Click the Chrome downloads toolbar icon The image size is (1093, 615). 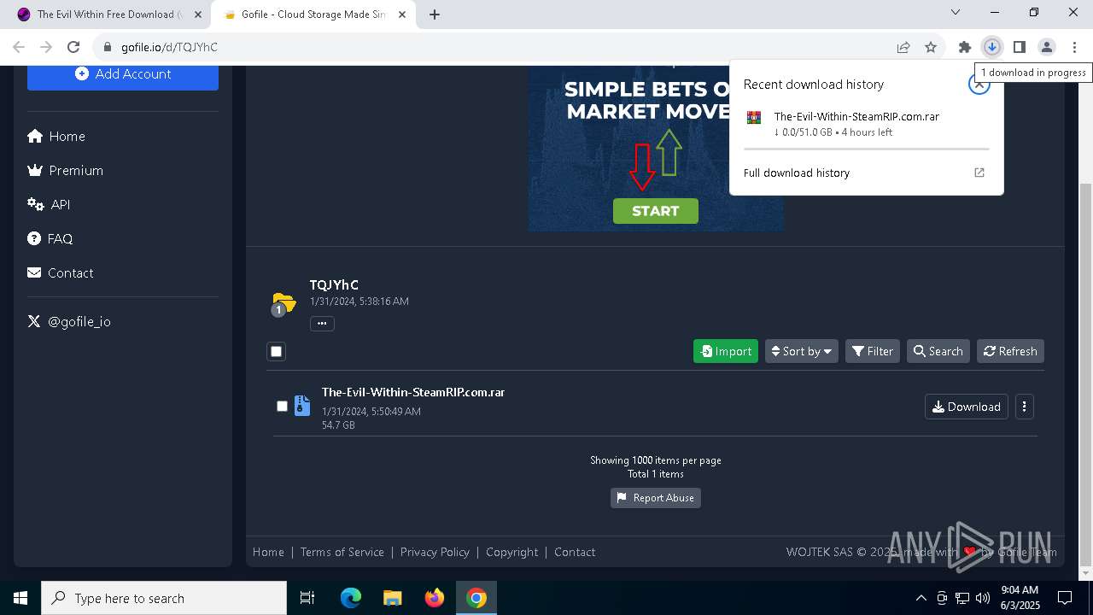coord(992,47)
